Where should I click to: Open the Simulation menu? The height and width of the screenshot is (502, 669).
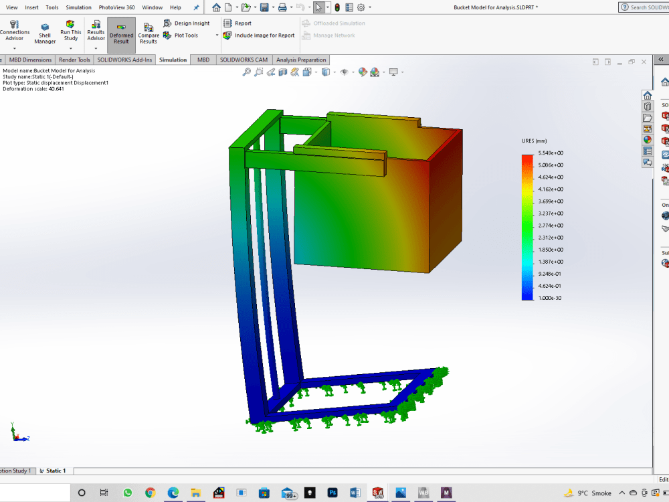78,7
